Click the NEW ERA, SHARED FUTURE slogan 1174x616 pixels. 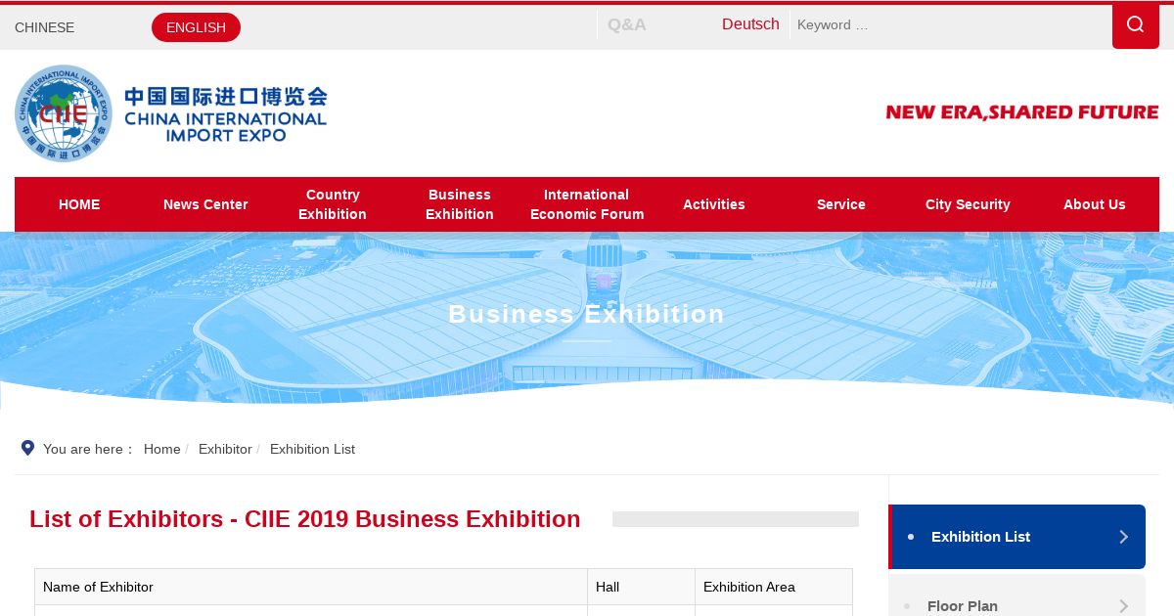[1022, 112]
